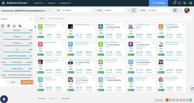The height and width of the screenshot is (103, 194).
Task: Open the profile avatar menu
Action: (x=187, y=10)
